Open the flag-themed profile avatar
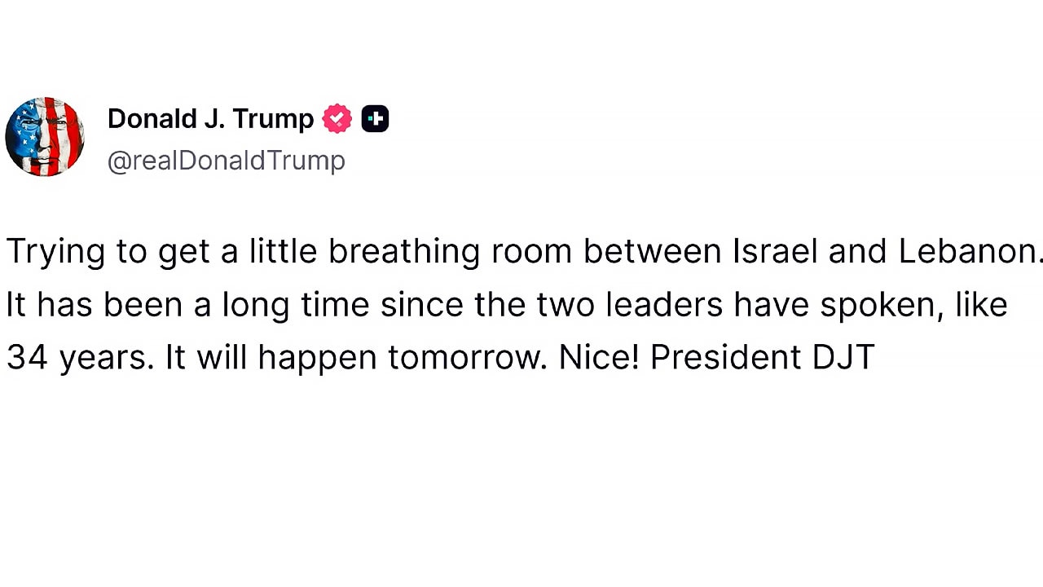The image size is (1043, 587). pyautogui.click(x=45, y=137)
